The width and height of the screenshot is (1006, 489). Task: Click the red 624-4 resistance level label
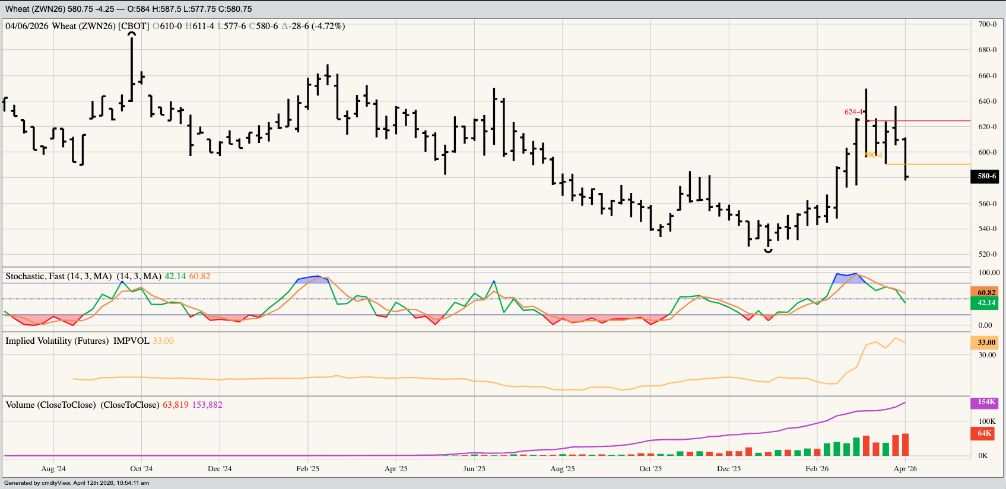[853, 112]
